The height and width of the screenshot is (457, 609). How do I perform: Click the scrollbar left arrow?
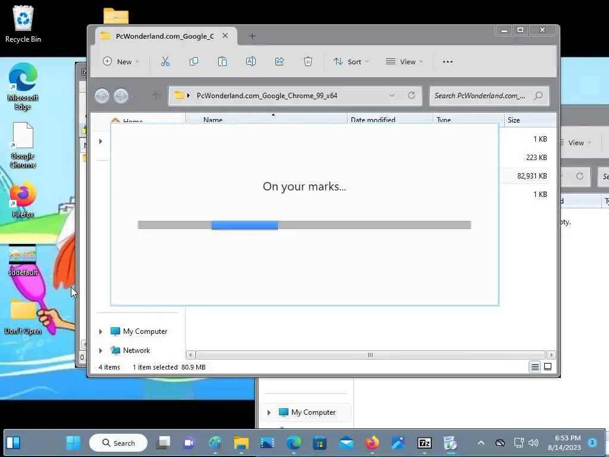point(190,355)
